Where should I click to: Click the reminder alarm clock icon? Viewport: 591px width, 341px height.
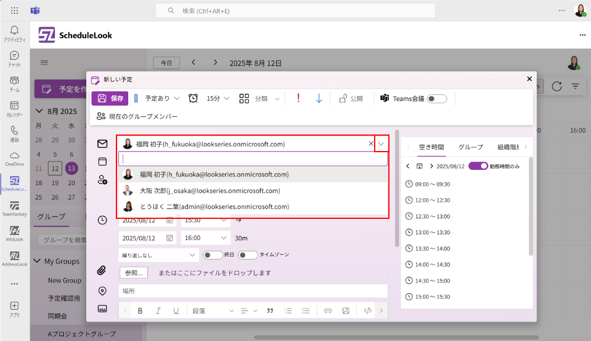coord(193,99)
